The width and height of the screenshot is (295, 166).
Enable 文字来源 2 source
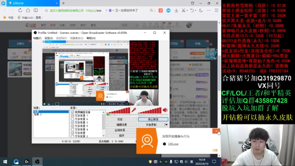(x=73, y=136)
